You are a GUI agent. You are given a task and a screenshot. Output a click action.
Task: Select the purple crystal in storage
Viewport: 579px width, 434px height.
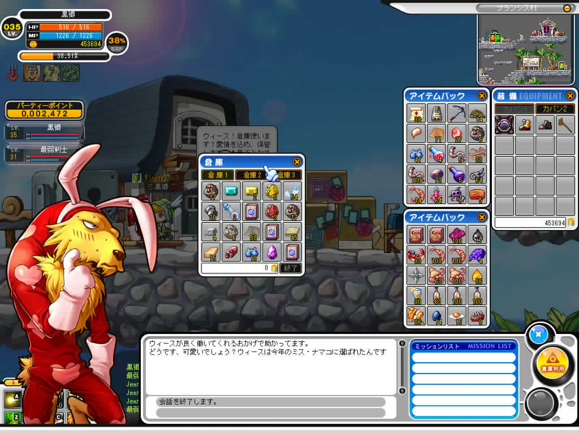272,253
